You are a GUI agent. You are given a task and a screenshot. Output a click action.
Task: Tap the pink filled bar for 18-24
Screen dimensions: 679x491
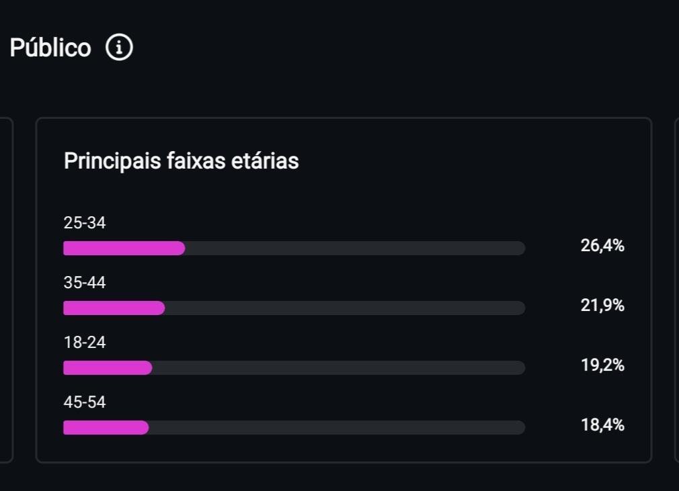108,368
